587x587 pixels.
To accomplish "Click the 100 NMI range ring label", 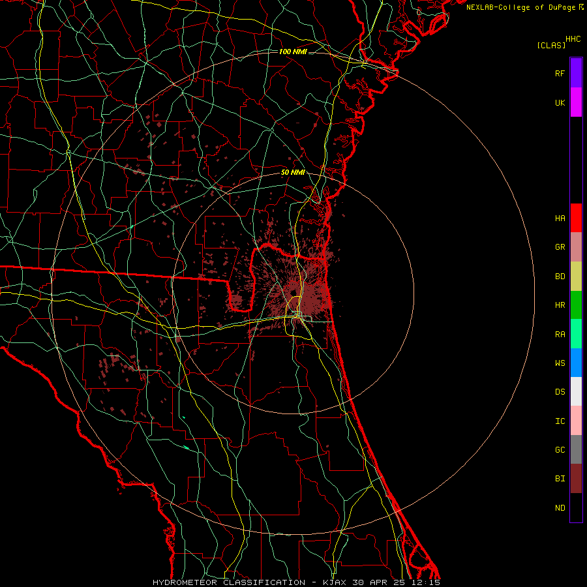I will [x=293, y=52].
